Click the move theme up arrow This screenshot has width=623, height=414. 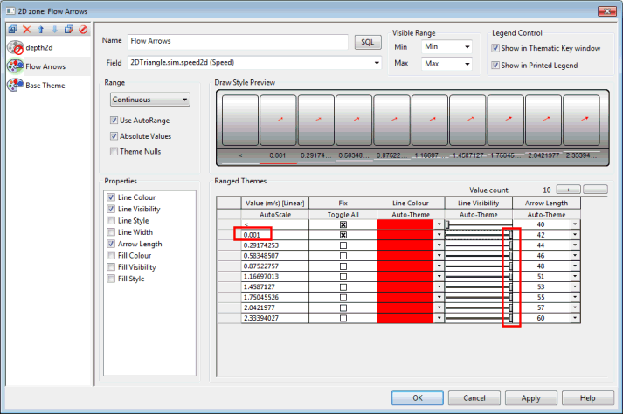coord(40,29)
